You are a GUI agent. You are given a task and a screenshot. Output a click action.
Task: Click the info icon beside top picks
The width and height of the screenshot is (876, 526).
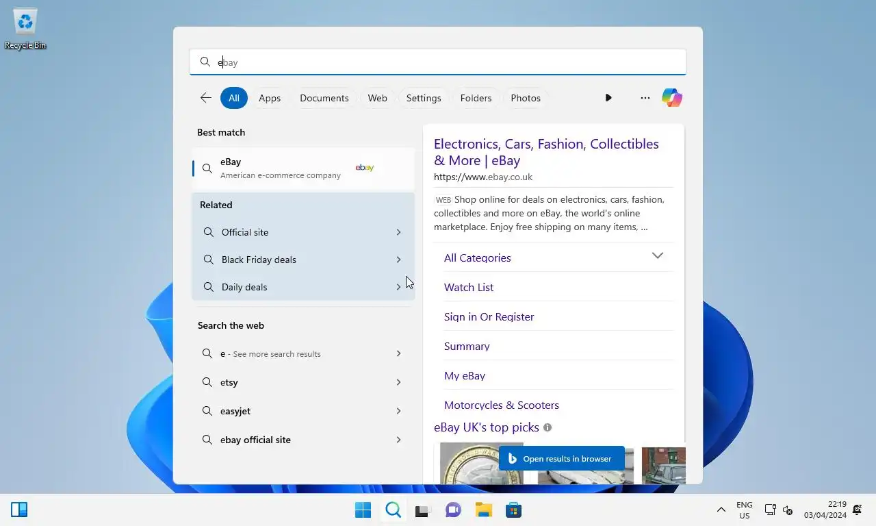click(x=547, y=427)
